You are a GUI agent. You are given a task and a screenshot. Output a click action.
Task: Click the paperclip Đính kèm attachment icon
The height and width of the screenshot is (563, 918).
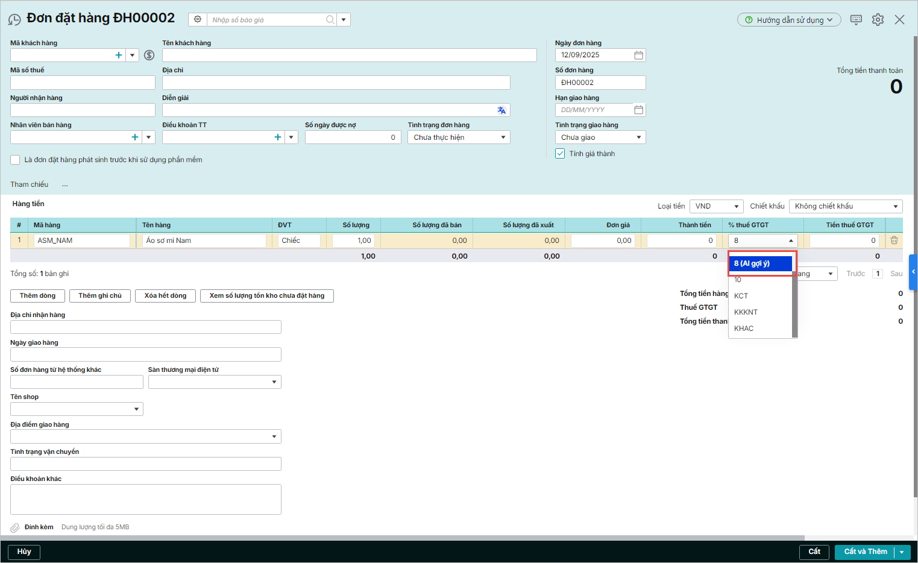click(15, 528)
